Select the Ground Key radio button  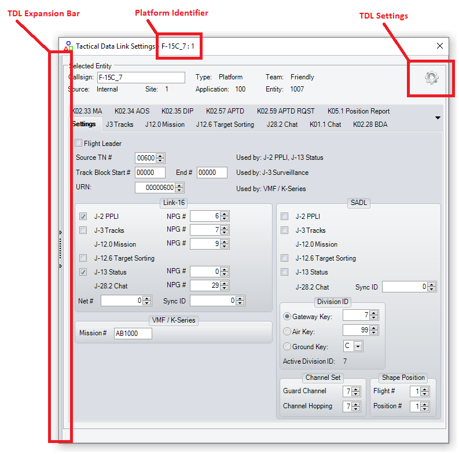click(x=287, y=346)
